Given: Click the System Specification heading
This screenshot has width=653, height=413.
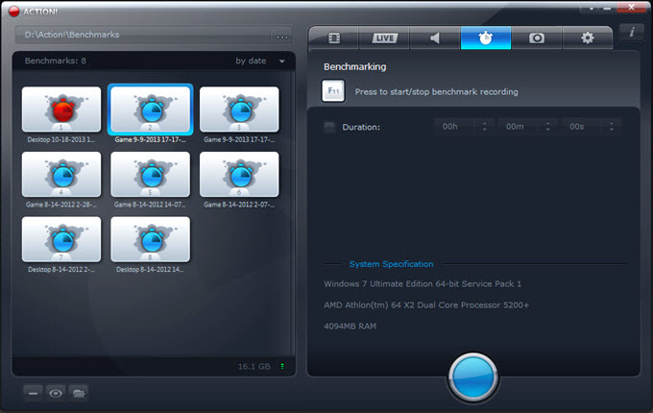Looking at the screenshot, I should (x=391, y=264).
